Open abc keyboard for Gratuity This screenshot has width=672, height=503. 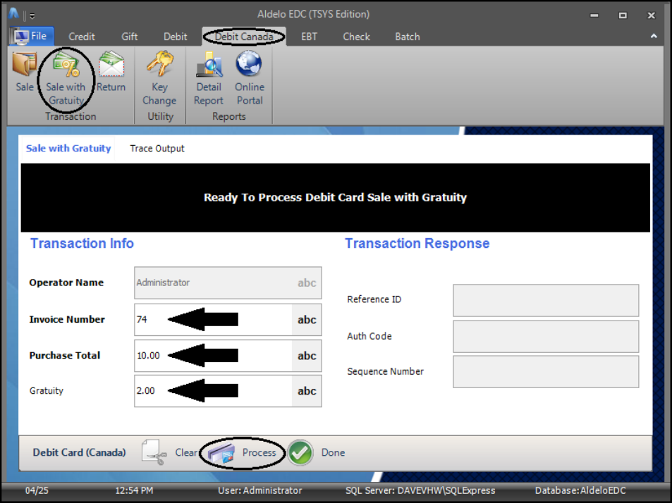pos(307,391)
